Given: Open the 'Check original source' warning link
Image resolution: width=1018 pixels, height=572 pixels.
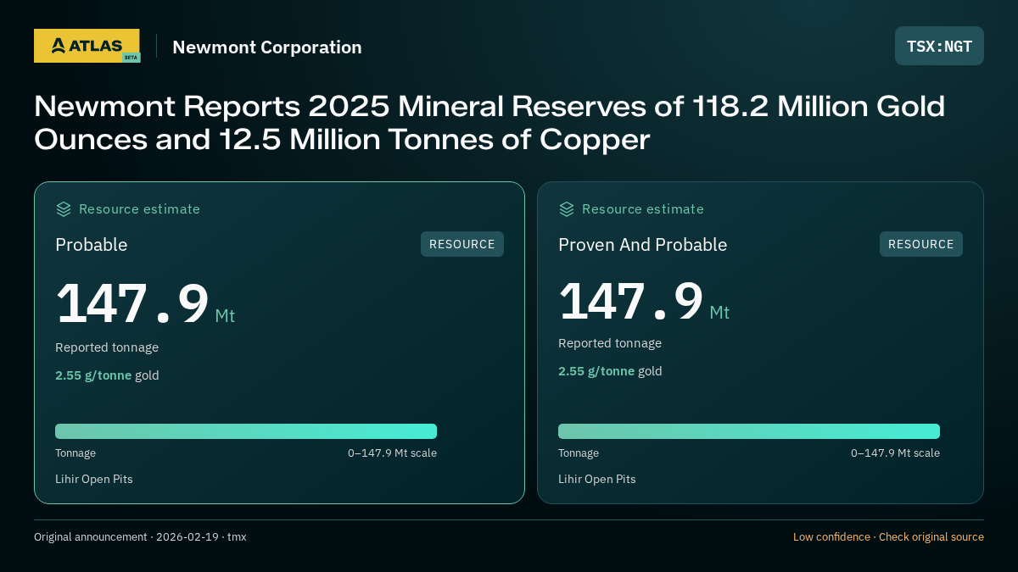Looking at the screenshot, I should point(931,537).
